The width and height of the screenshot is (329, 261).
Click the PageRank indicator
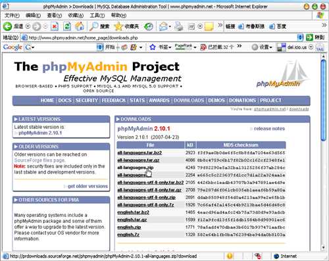(184, 47)
